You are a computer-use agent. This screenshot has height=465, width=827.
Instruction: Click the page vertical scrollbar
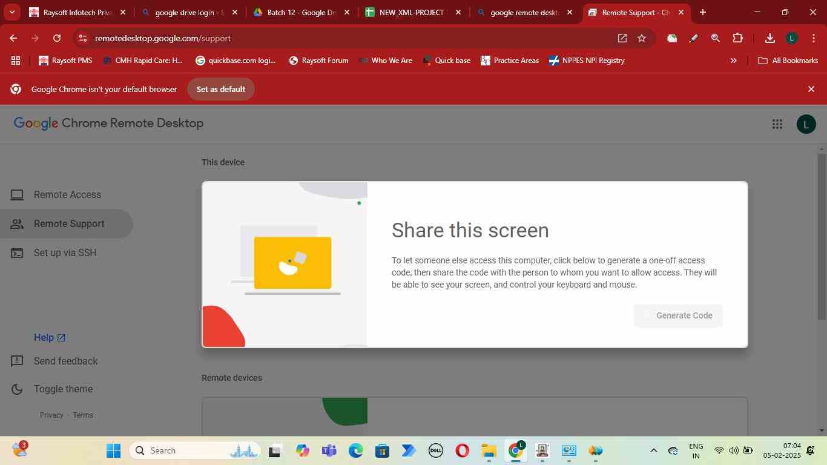point(822,236)
